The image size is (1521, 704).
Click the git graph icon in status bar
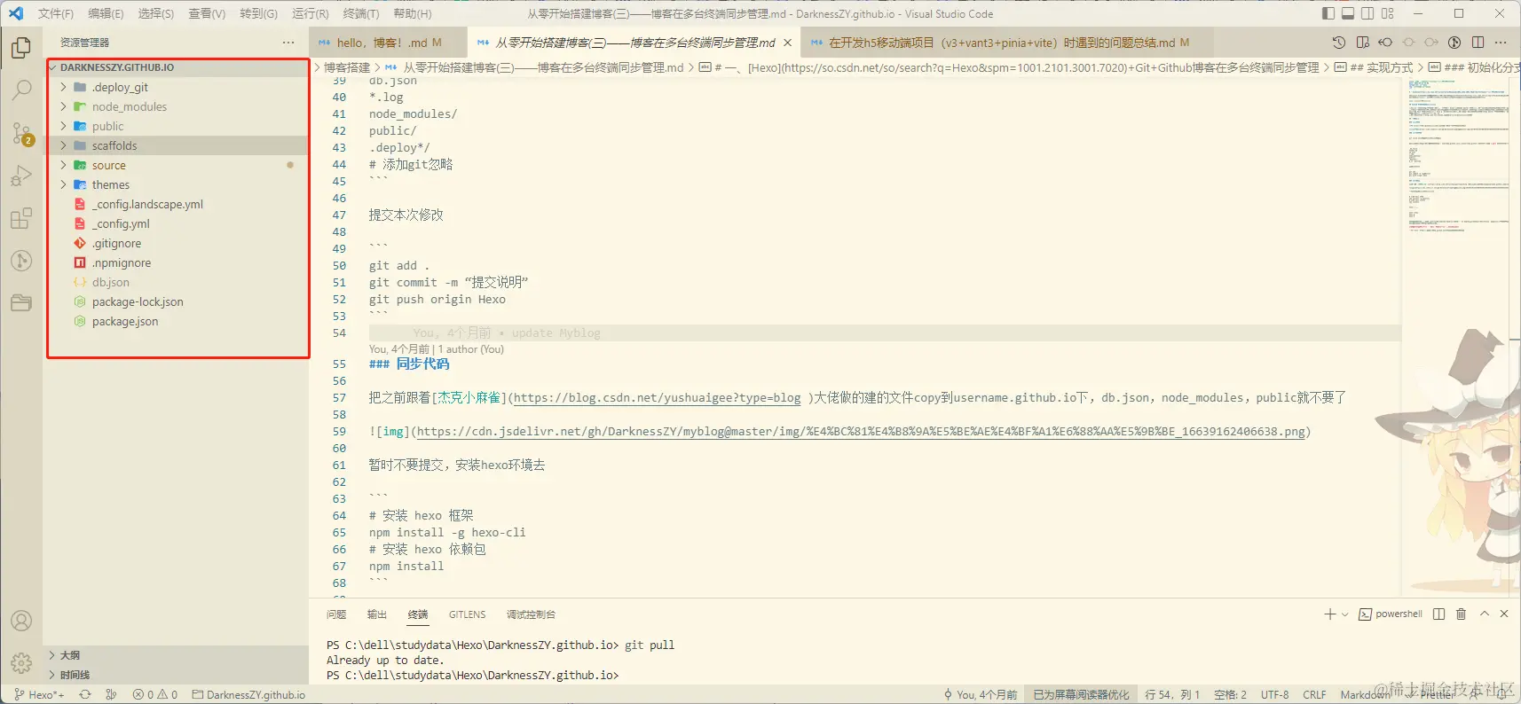(x=111, y=695)
